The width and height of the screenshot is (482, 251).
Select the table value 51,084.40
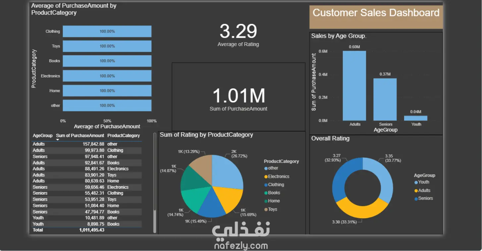tap(94, 206)
